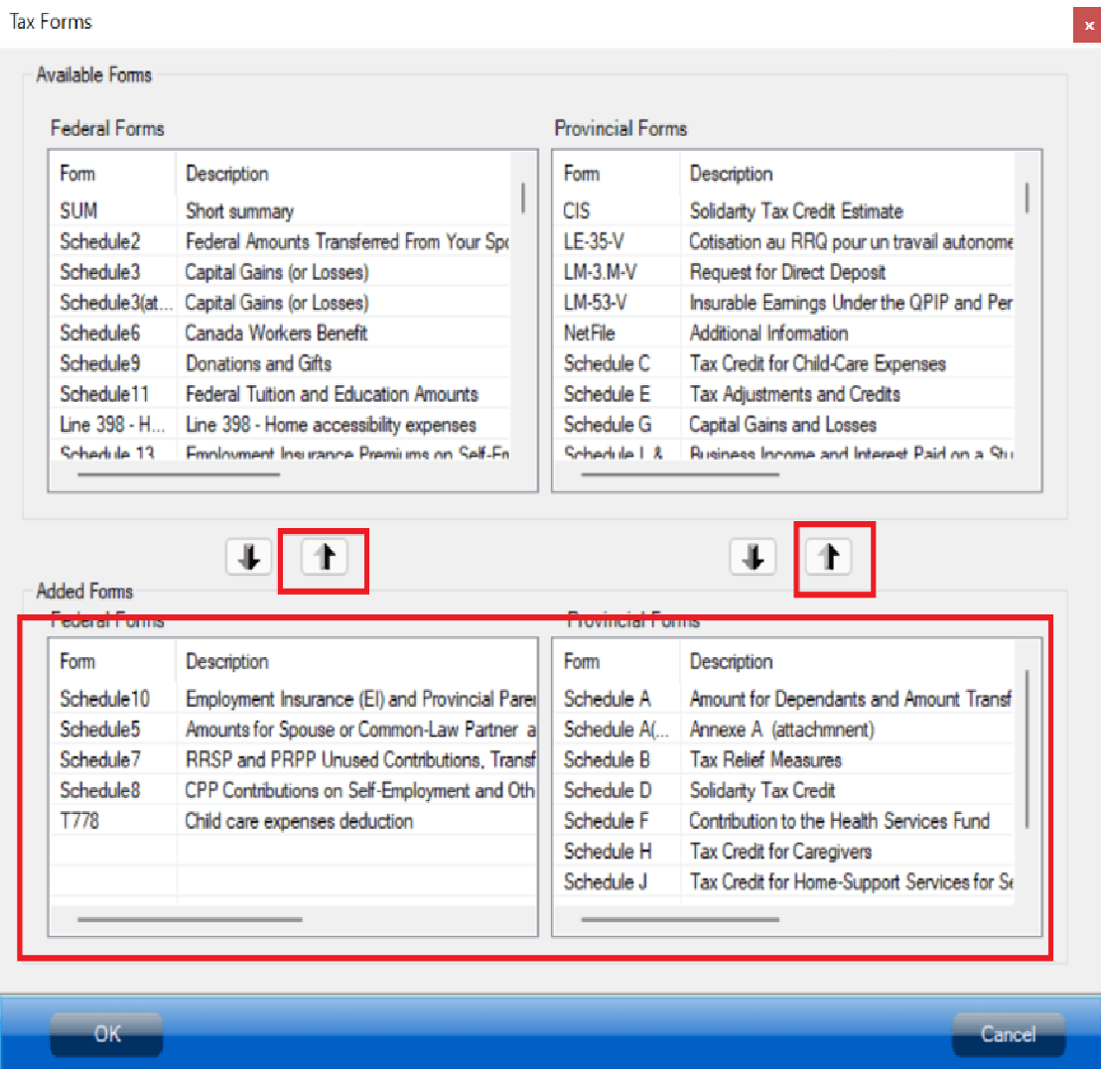This screenshot has height=1069, width=1101.
Task: Click the OK button to confirm form changes
Action: coord(105,1034)
